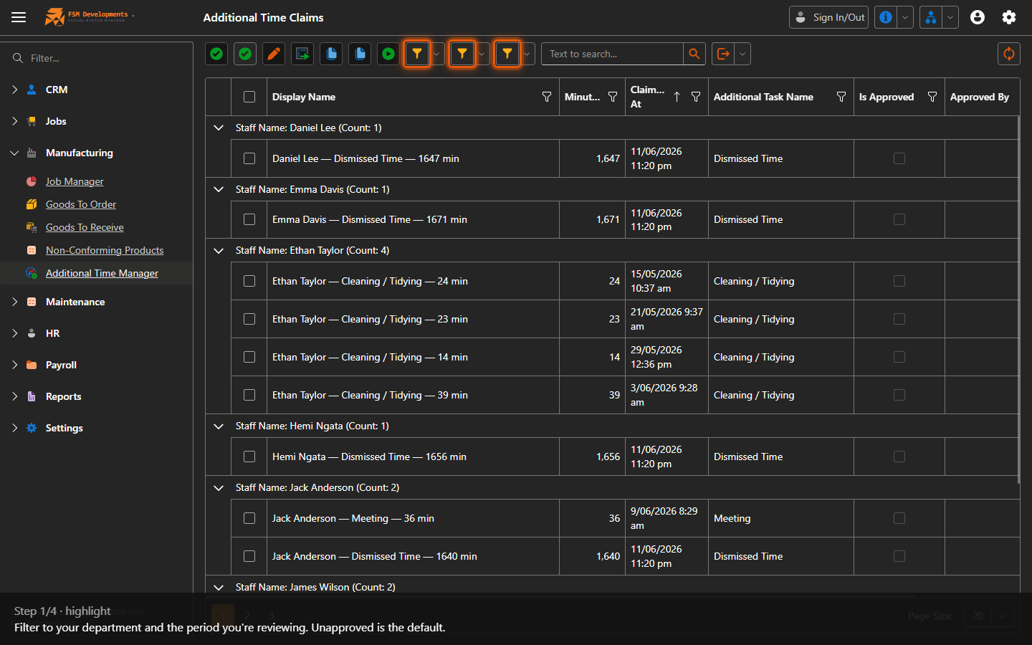Click the middle highlighted filter funnel button
The width and height of the screenshot is (1032, 645).
tap(462, 54)
